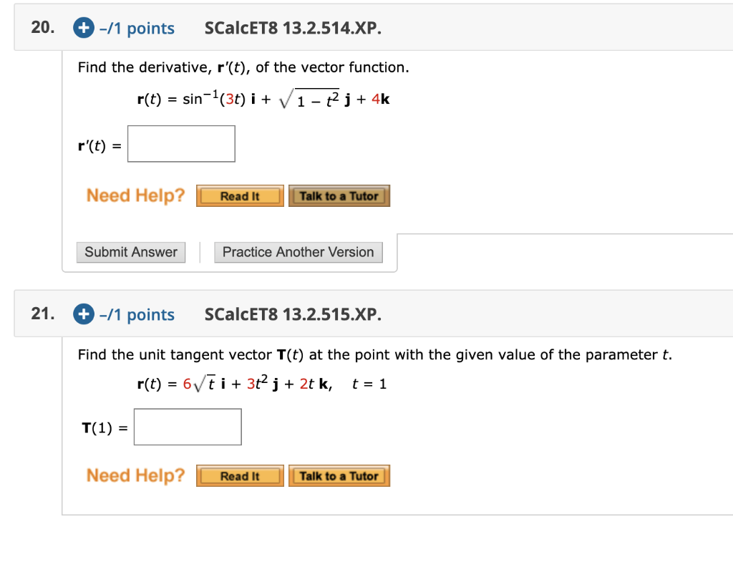Screen dimensions: 733x577
Task: Click the blue plus circle beside problem 21
Action: coord(83,314)
